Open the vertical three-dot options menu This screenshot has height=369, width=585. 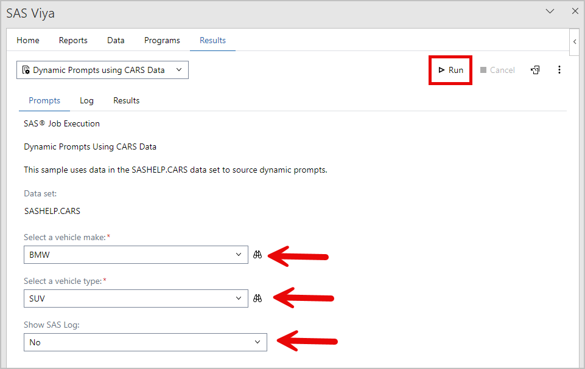point(559,70)
